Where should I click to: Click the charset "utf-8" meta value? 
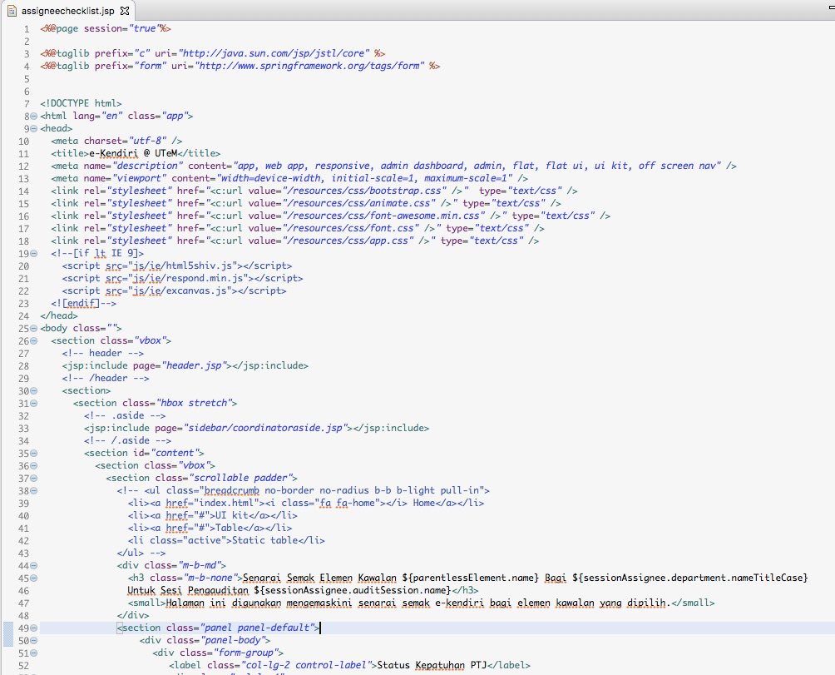point(146,141)
